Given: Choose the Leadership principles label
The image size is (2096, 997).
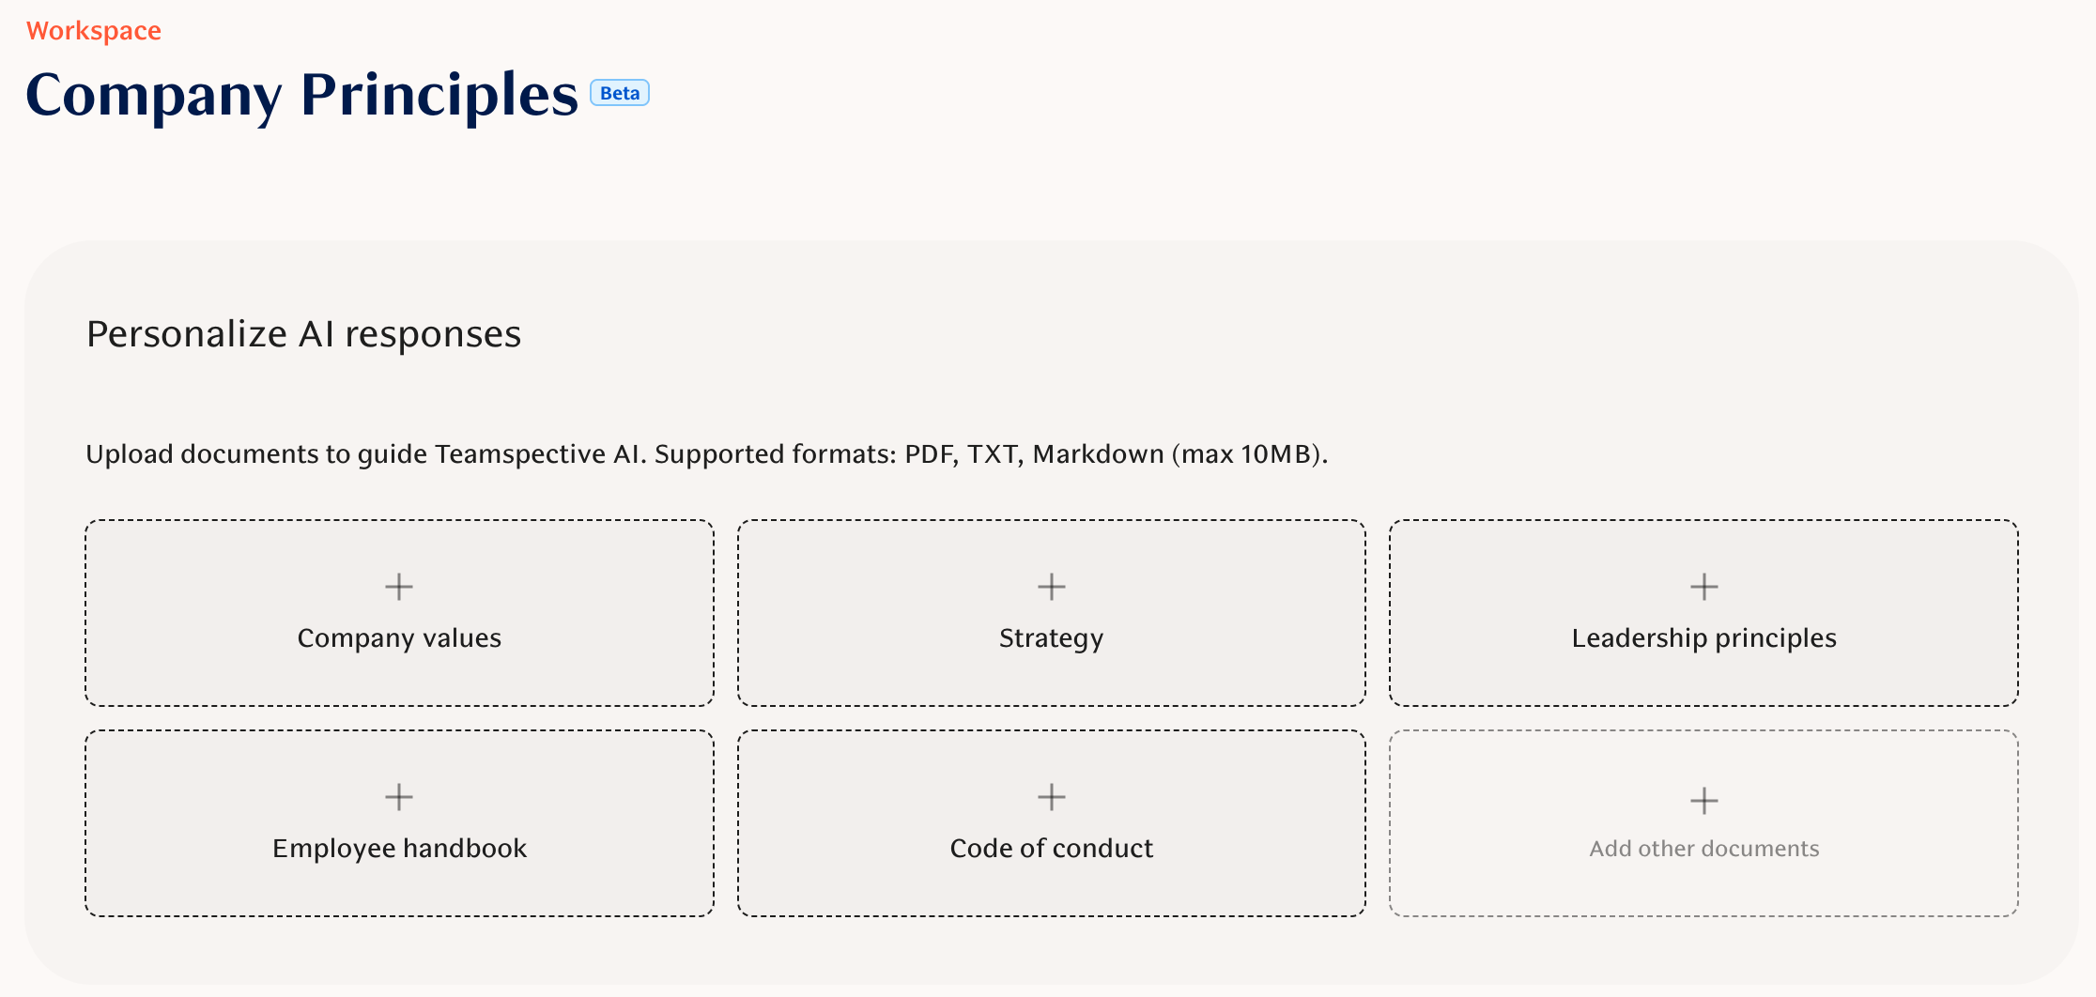Looking at the screenshot, I should (1703, 638).
